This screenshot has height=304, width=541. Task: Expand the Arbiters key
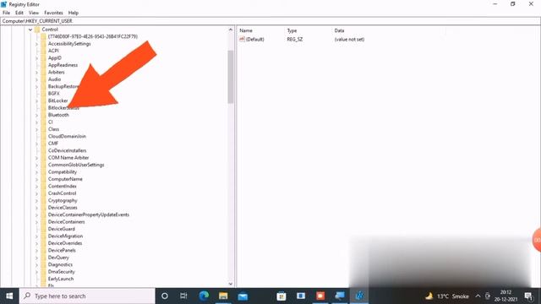[x=37, y=73]
